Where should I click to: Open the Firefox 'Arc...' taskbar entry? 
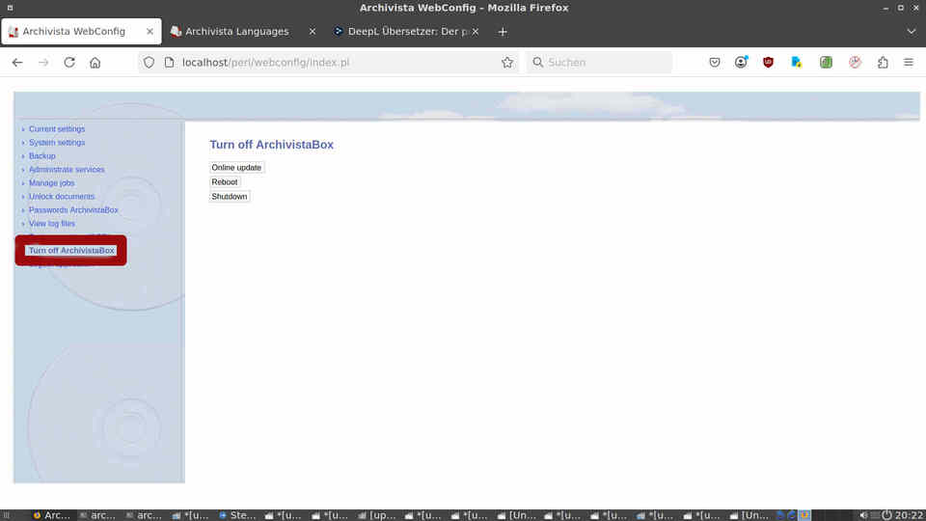(52, 515)
